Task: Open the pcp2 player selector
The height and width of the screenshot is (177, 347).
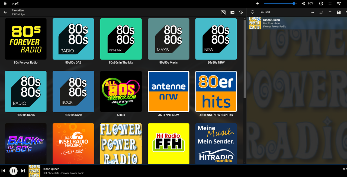Action: 15,4
